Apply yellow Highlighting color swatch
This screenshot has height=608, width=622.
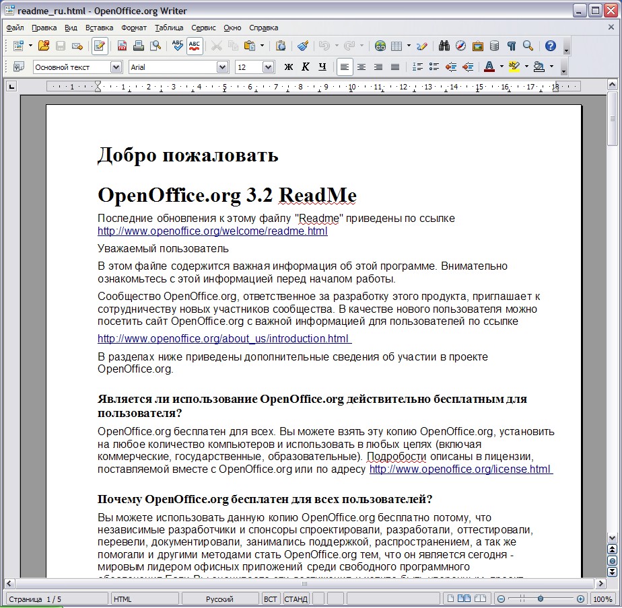click(x=514, y=67)
